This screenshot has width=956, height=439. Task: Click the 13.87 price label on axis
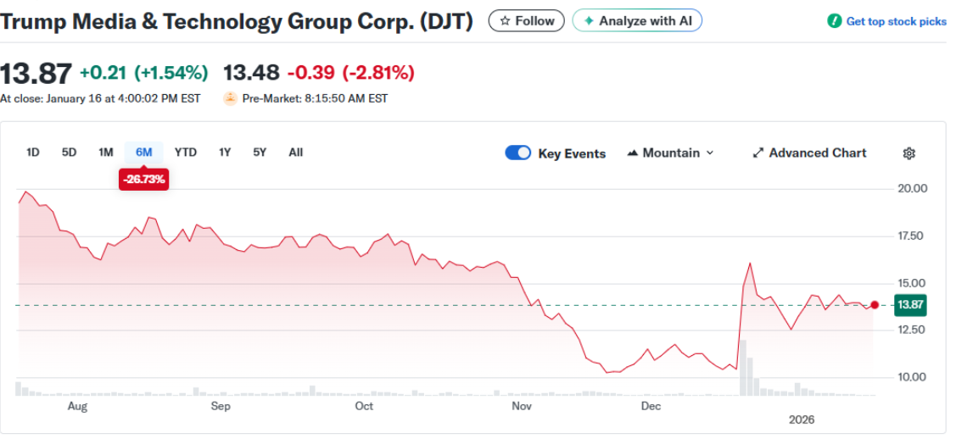click(910, 305)
